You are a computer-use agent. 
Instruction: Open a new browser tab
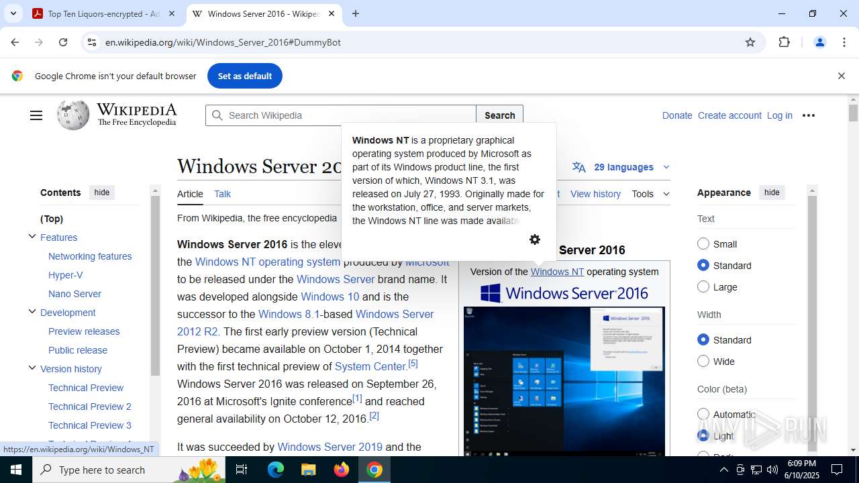[356, 13]
